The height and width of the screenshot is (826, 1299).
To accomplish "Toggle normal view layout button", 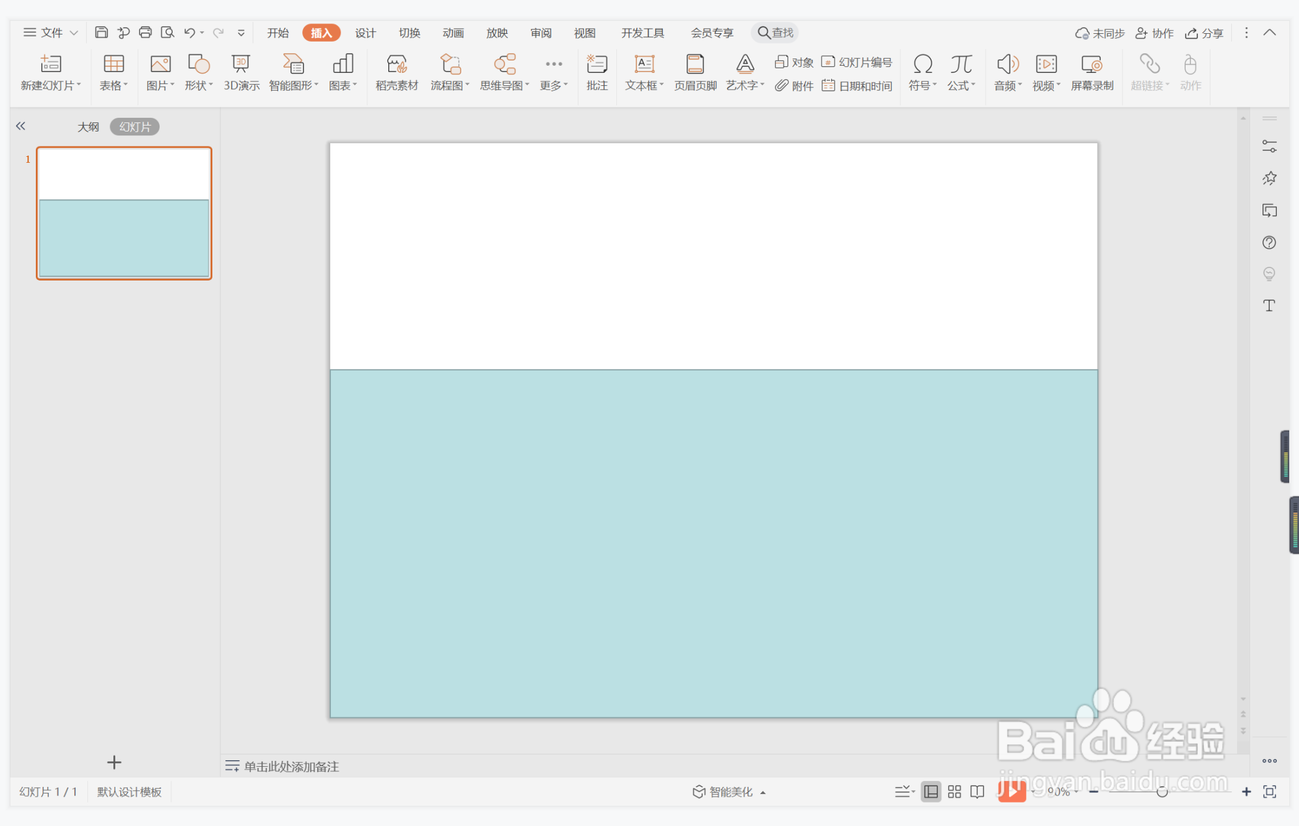I will (x=931, y=792).
